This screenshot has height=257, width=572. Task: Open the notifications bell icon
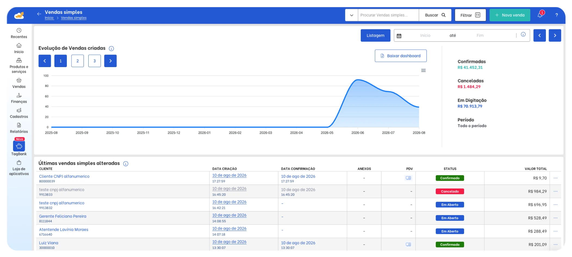[x=540, y=15]
